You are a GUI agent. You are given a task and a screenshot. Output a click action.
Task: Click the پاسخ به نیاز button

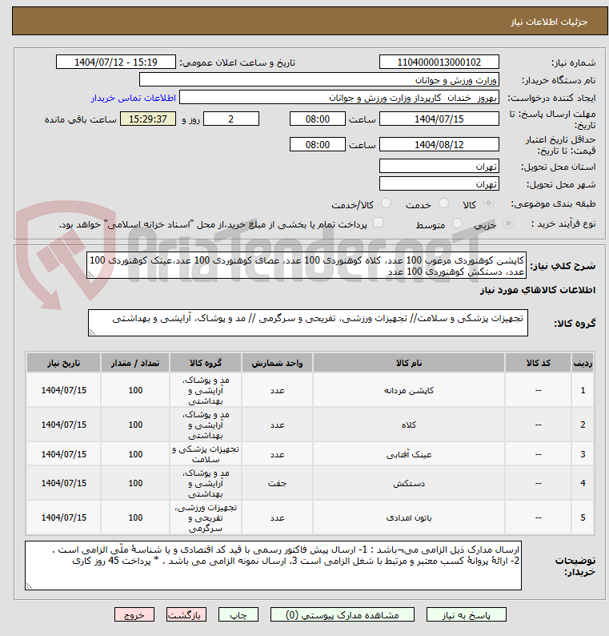pos(466,614)
